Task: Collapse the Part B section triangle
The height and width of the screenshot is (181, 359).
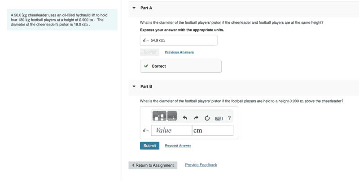Action: [134, 86]
